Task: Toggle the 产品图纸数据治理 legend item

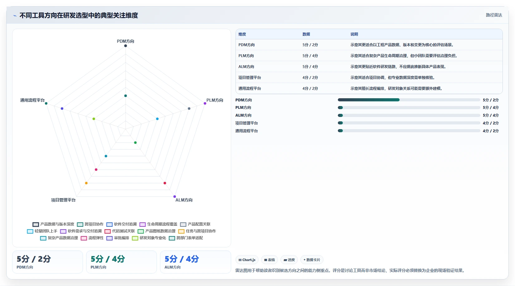Action: [156, 231]
